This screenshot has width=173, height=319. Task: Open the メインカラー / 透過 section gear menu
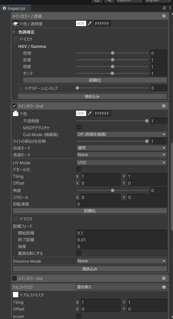(x=164, y=16)
